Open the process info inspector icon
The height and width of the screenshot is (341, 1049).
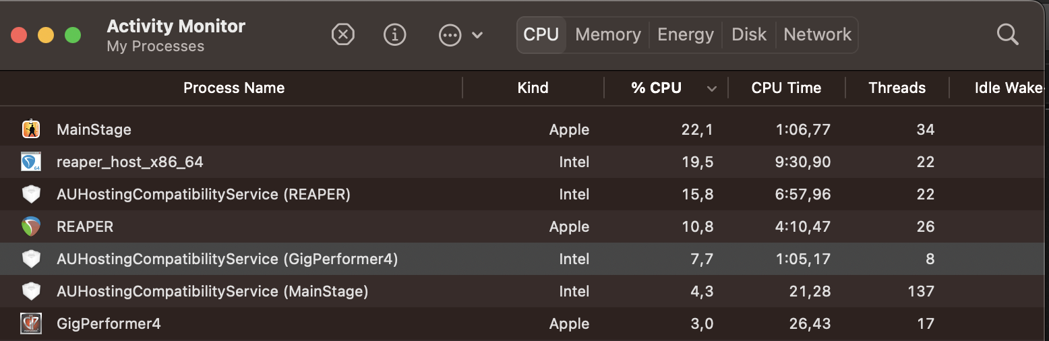tap(394, 34)
